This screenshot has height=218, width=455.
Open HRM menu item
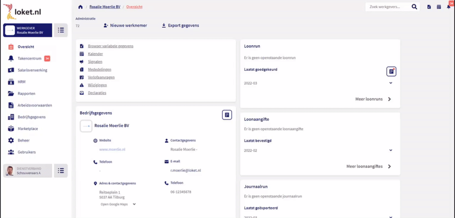pyautogui.click(x=22, y=82)
